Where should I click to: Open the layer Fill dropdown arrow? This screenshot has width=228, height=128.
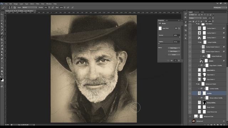[x=213, y=21]
